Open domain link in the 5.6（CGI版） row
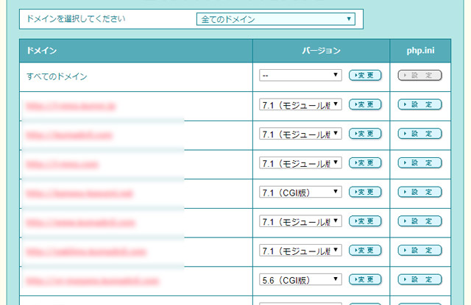This screenshot has width=471, height=305. pos(92,280)
